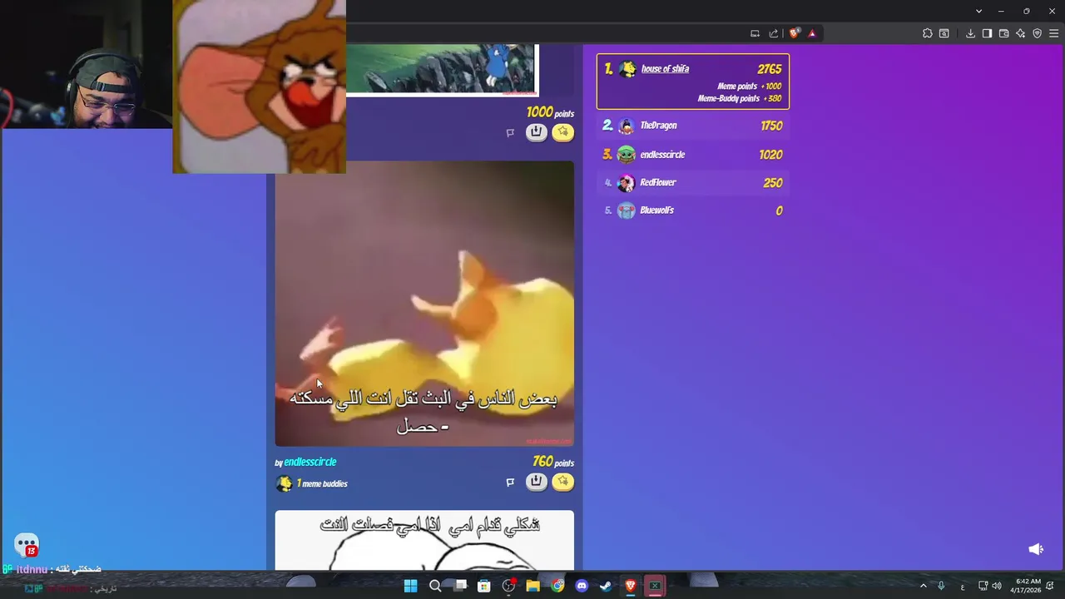Click the 1750 score for TheDragon
1065x599 pixels.
[771, 126]
